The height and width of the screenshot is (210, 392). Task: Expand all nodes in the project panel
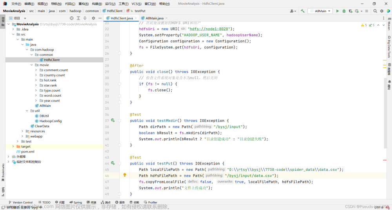click(x=78, y=18)
